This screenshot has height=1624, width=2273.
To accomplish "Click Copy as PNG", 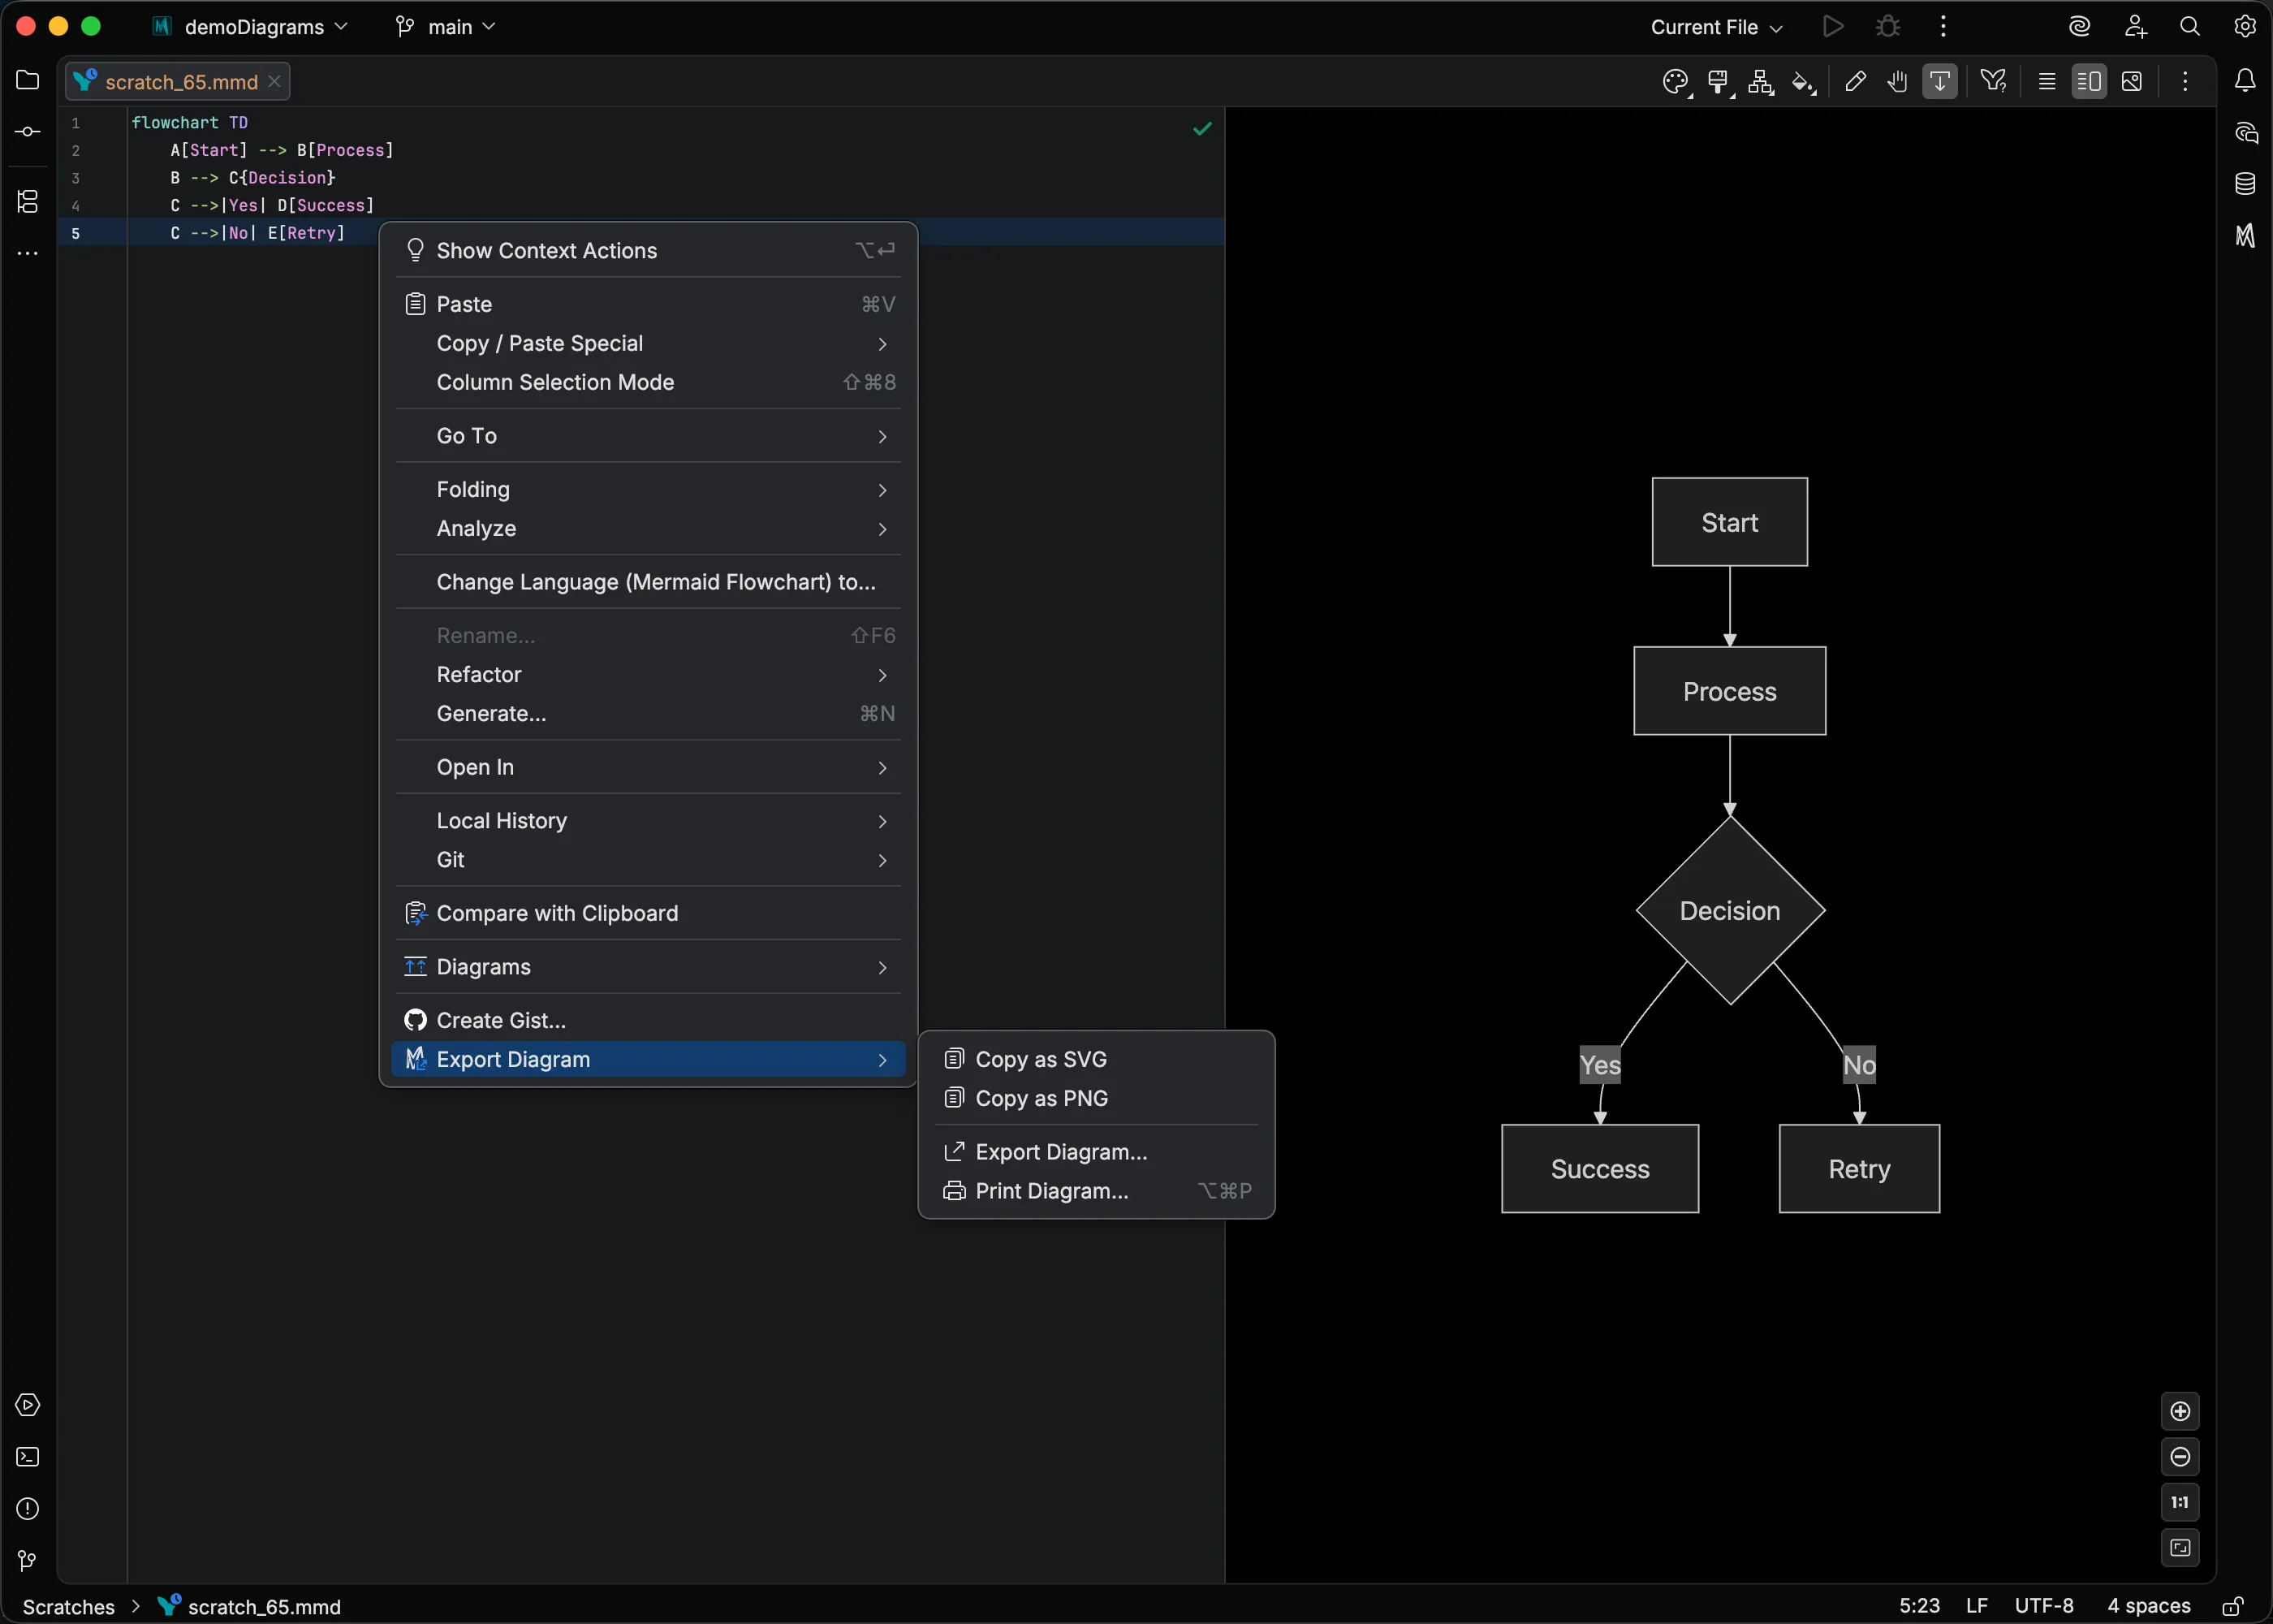I will point(1097,1098).
